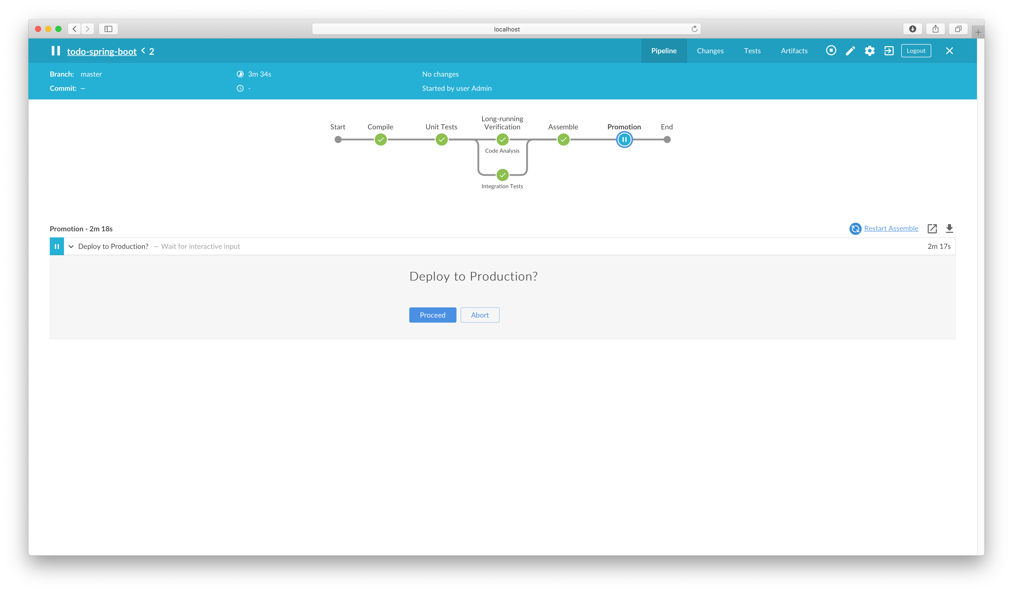Viewport: 1013px width, 593px height.
Task: Click the Restart Assemble circular icon
Action: (855, 229)
